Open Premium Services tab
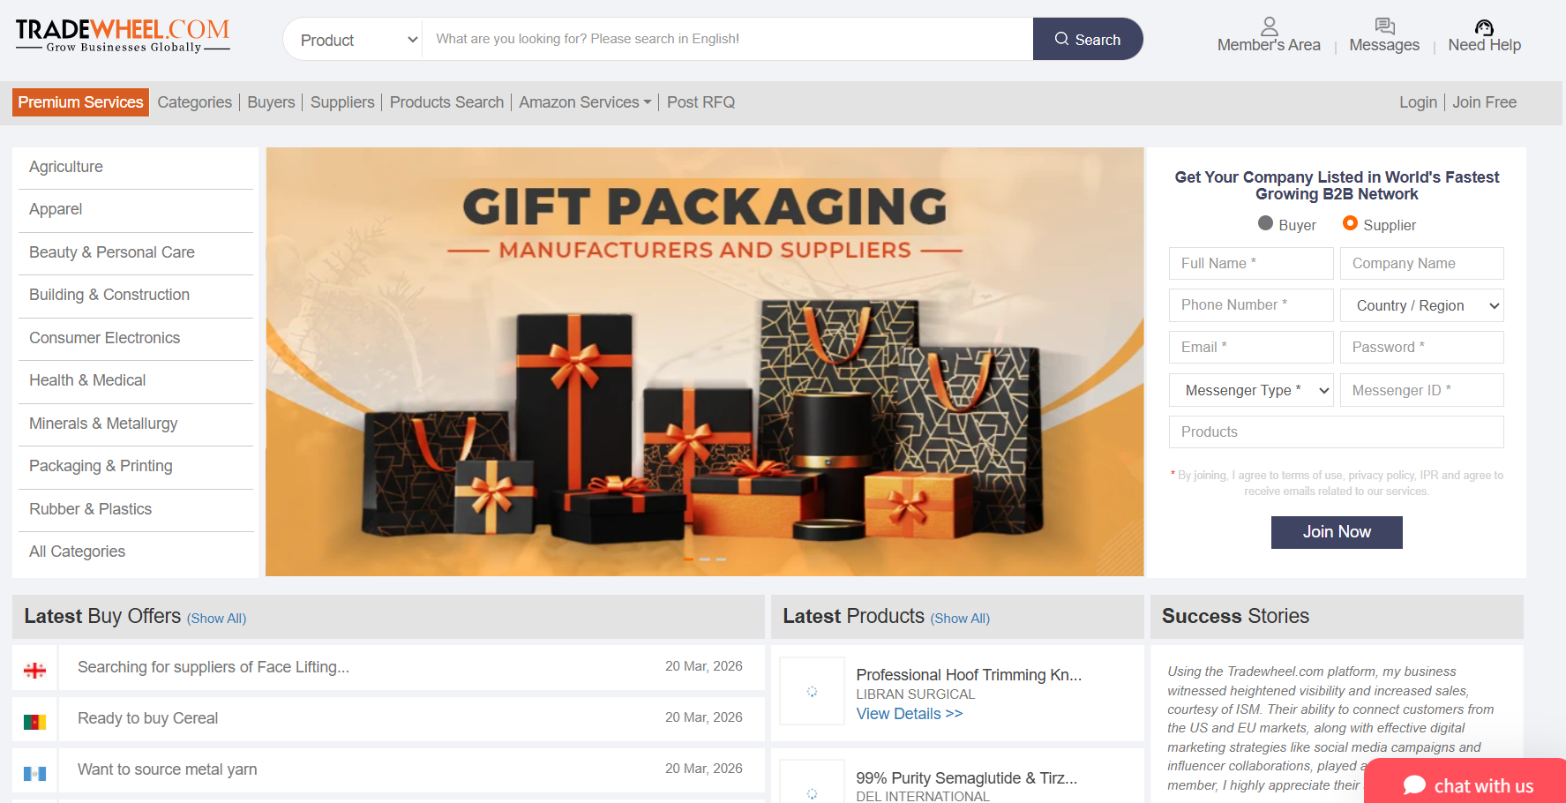The image size is (1566, 803). pyautogui.click(x=80, y=102)
